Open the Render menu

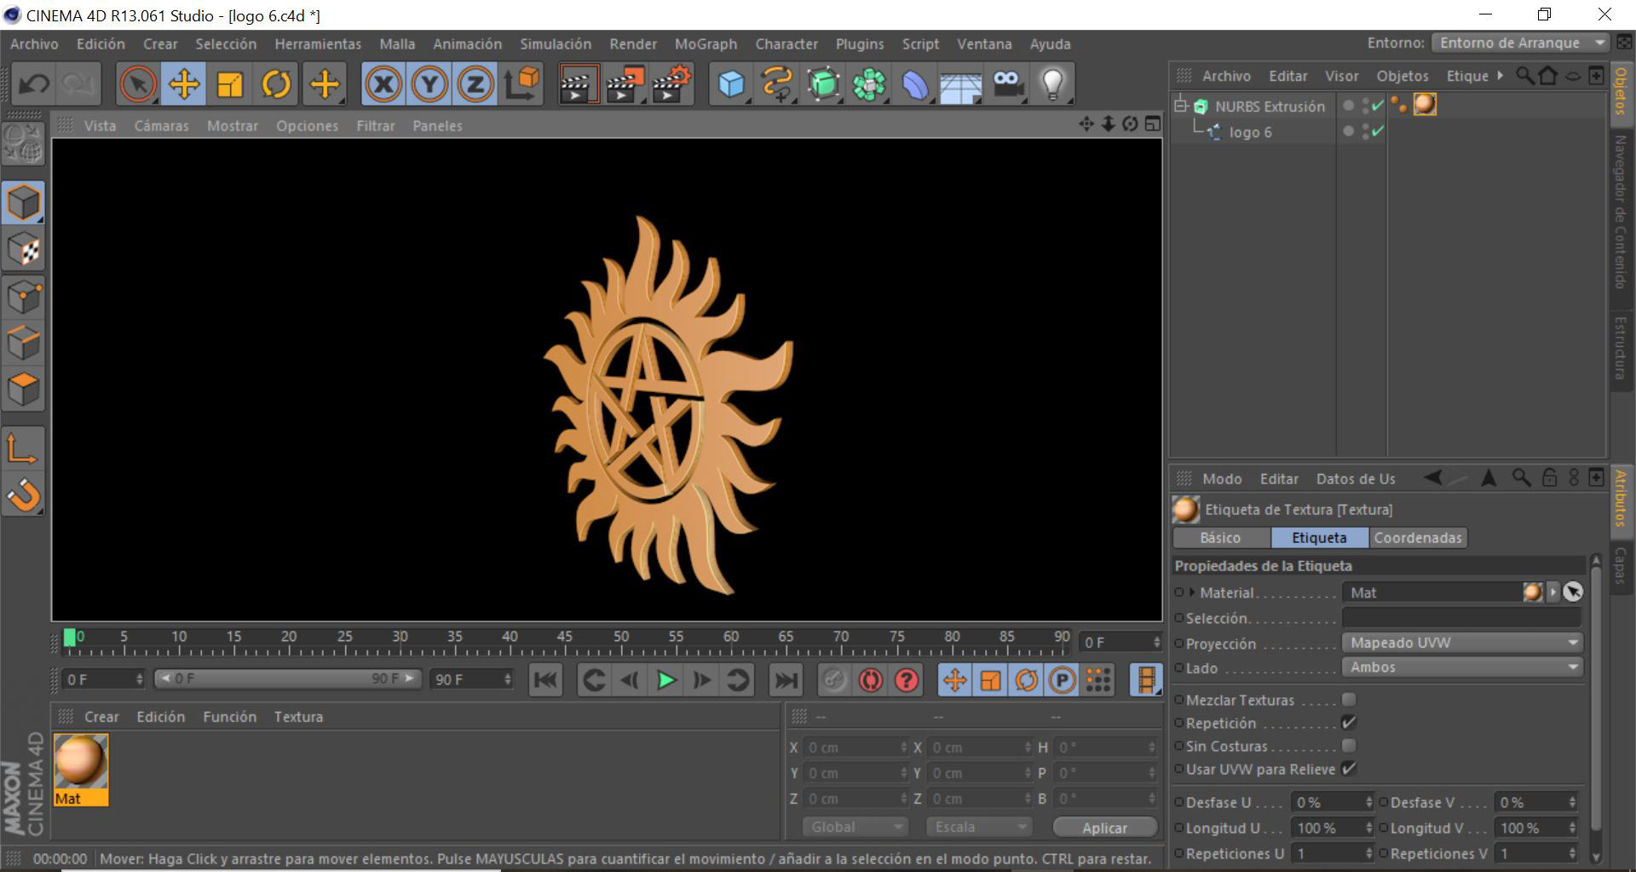(633, 43)
